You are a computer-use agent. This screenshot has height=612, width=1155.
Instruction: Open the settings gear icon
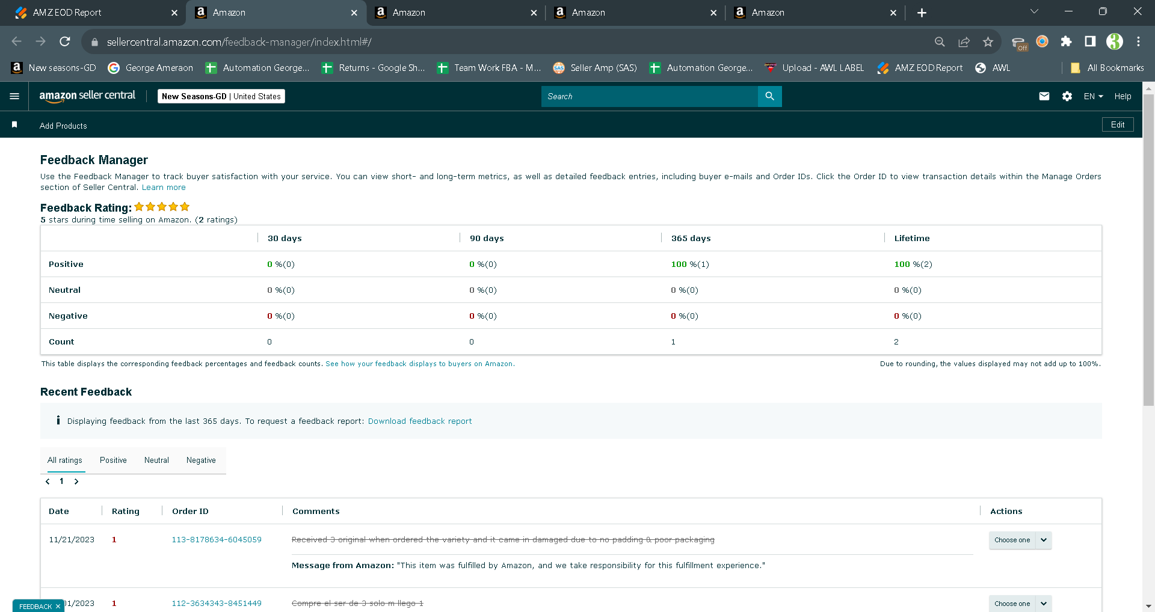pyautogui.click(x=1067, y=96)
